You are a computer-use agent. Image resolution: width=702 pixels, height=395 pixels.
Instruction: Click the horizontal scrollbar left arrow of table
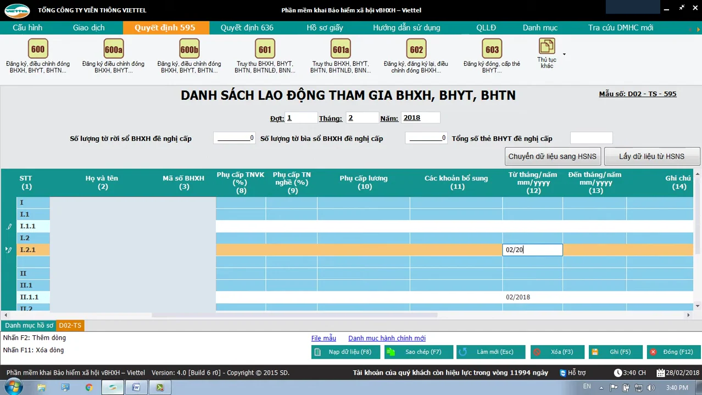point(6,315)
